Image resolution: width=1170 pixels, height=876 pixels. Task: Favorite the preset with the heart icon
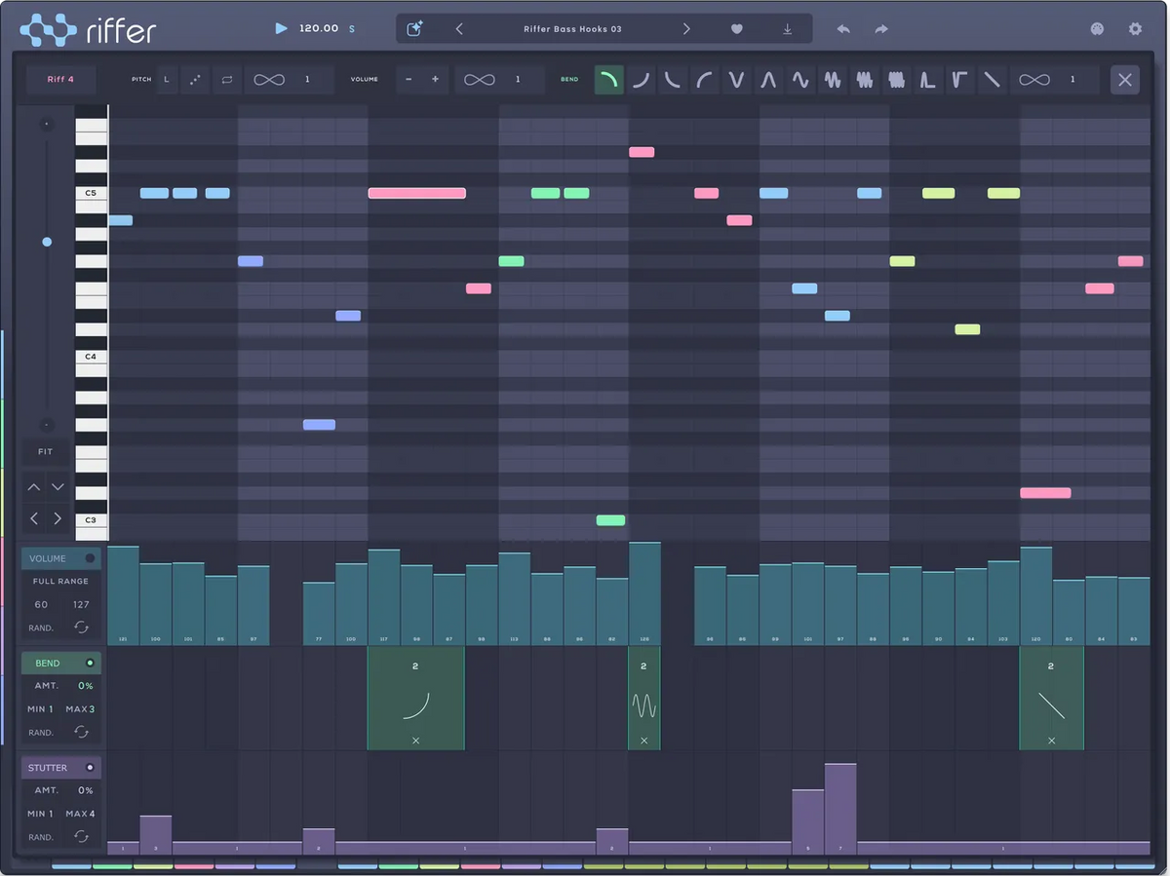pos(737,29)
